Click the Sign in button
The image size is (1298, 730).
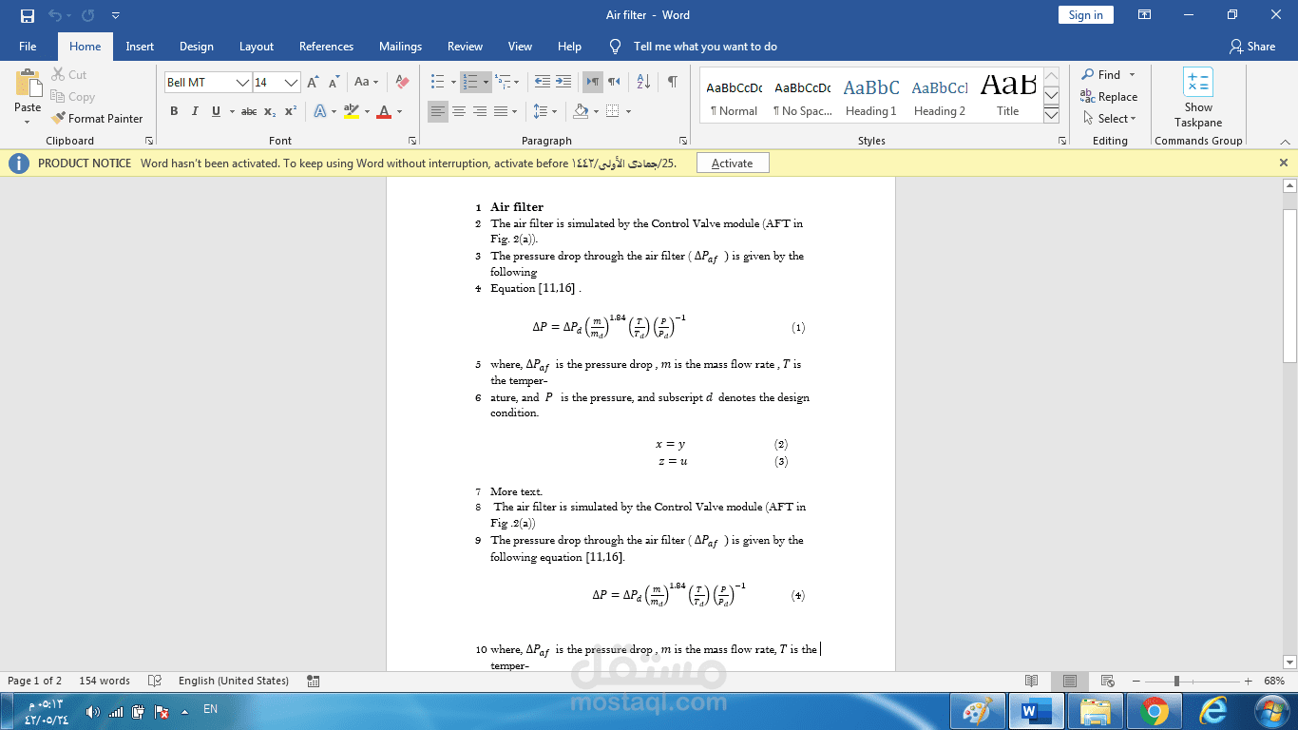click(x=1085, y=15)
